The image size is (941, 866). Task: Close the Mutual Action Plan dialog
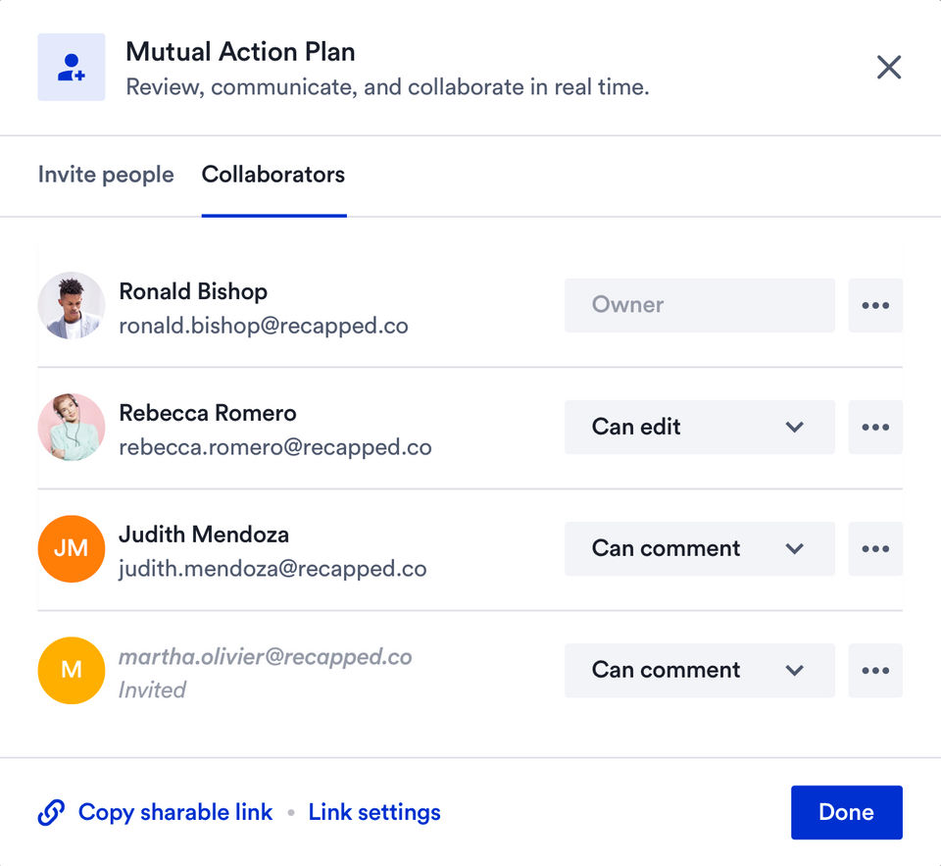coord(889,67)
